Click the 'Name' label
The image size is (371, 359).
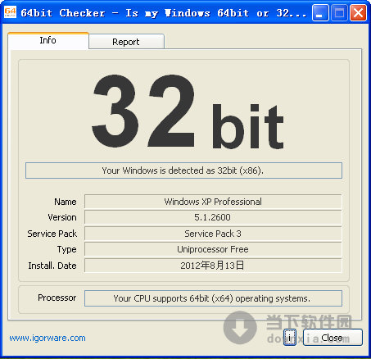point(66,202)
